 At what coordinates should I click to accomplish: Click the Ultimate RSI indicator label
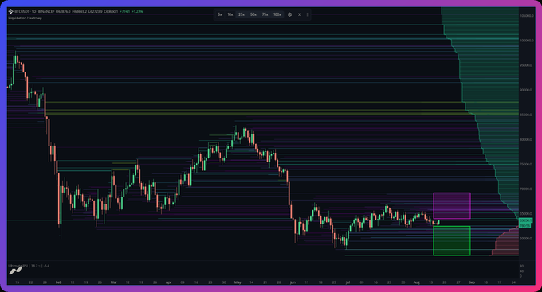18,266
